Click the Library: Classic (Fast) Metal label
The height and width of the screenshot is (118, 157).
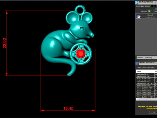coord(146,68)
